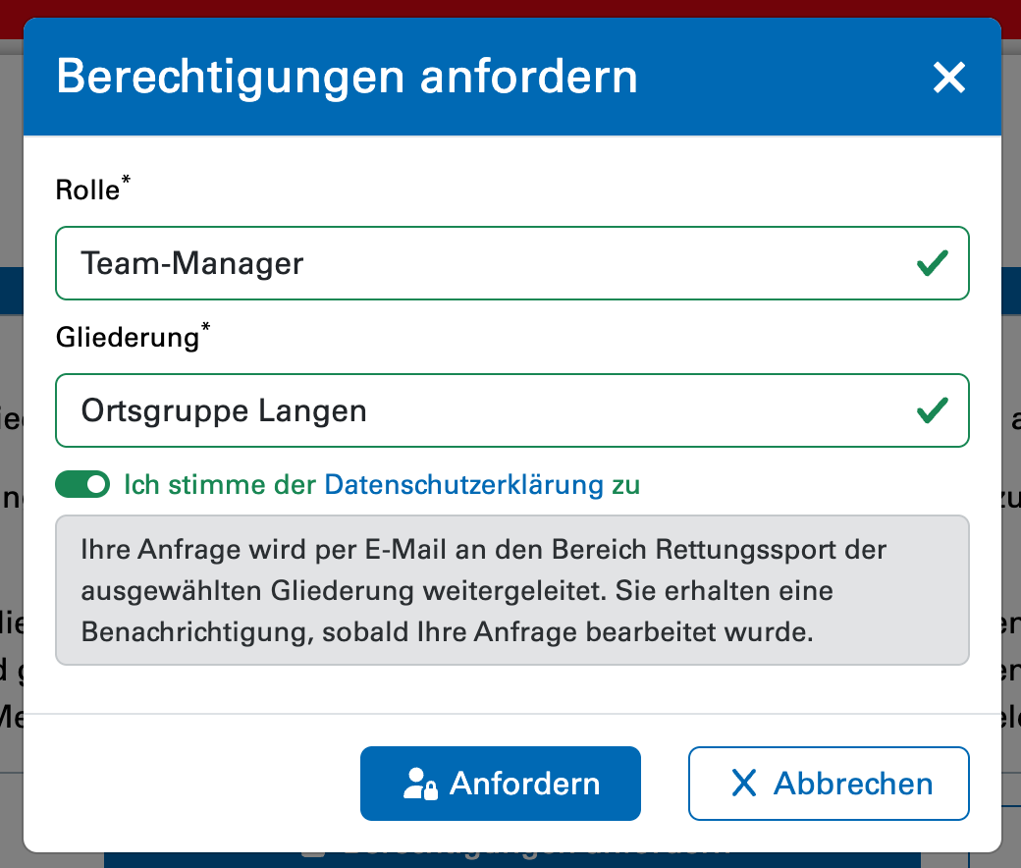Click the Rolle field label

click(x=87, y=190)
